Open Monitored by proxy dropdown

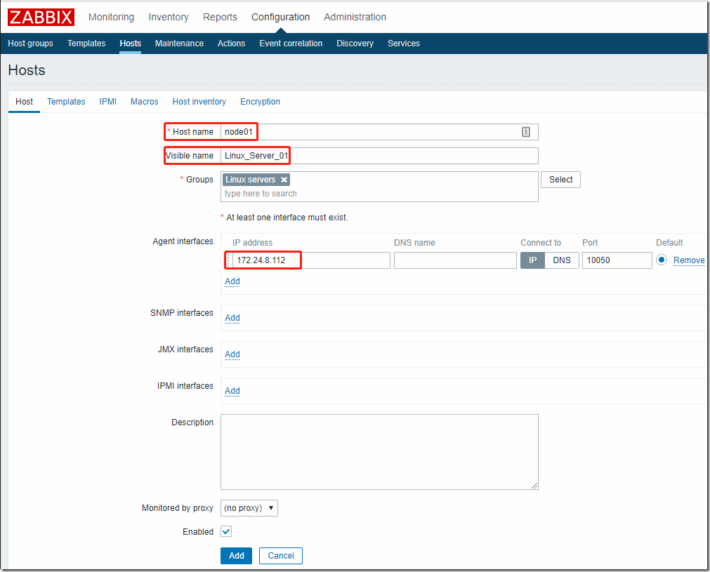[249, 508]
